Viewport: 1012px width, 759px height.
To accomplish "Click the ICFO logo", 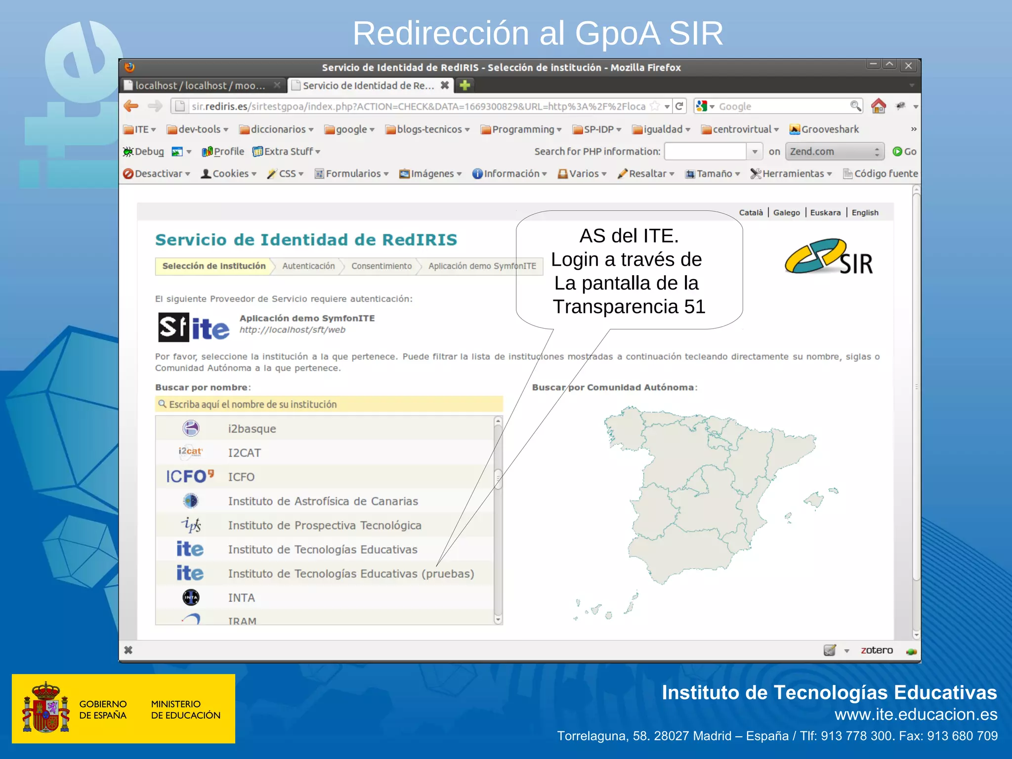I will click(x=190, y=476).
